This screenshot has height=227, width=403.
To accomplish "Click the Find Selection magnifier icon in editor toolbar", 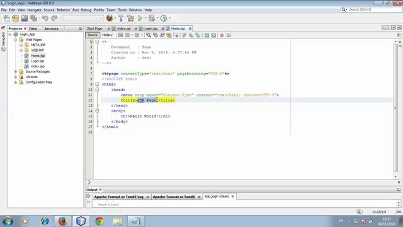I will (x=149, y=35).
